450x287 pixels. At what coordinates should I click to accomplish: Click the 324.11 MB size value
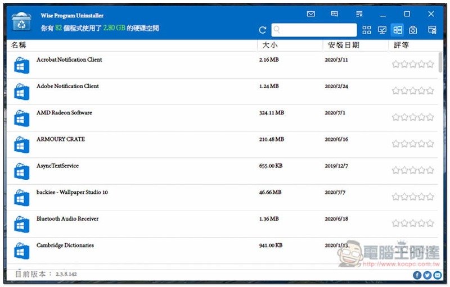pos(272,113)
